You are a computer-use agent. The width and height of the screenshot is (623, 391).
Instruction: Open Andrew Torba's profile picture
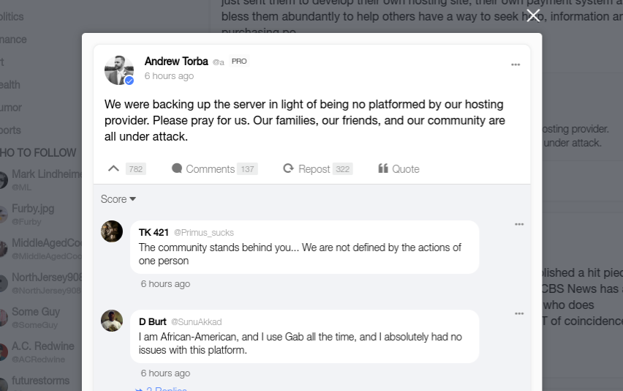pyautogui.click(x=119, y=70)
